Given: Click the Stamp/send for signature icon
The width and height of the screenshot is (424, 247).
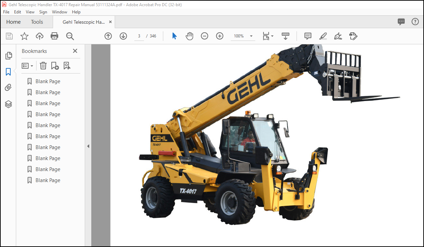Looking at the screenshot, I should 353,36.
